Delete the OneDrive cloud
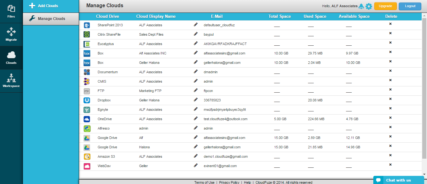This screenshot has height=184, width=427. pos(391,118)
